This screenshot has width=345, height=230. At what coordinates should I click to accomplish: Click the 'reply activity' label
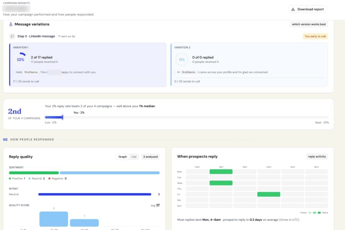coord(317,156)
